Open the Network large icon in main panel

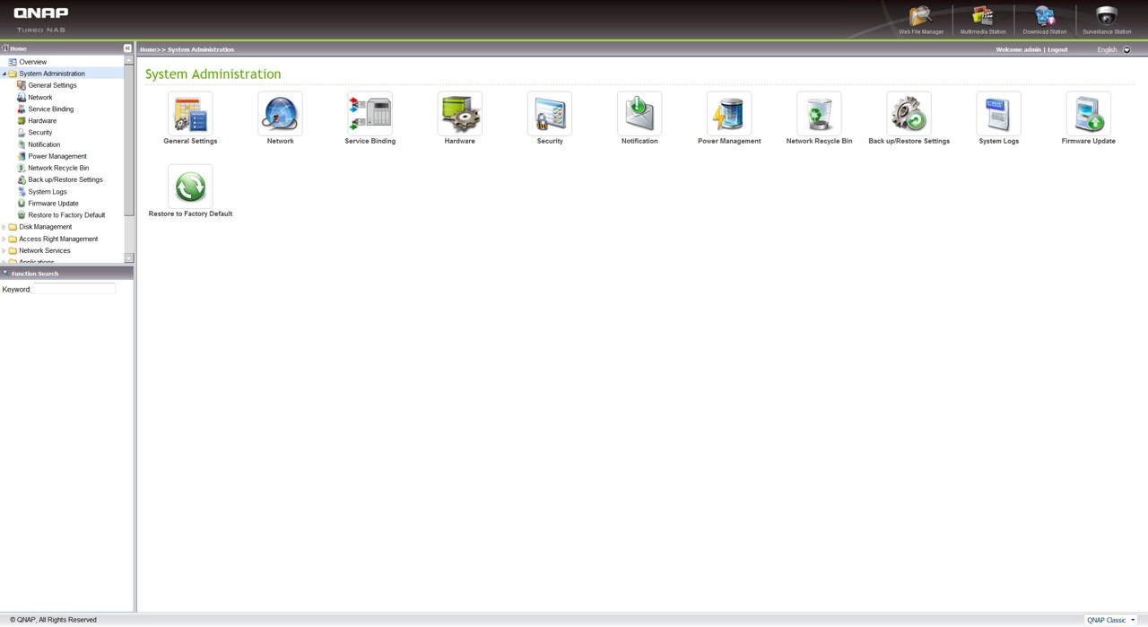pyautogui.click(x=280, y=114)
